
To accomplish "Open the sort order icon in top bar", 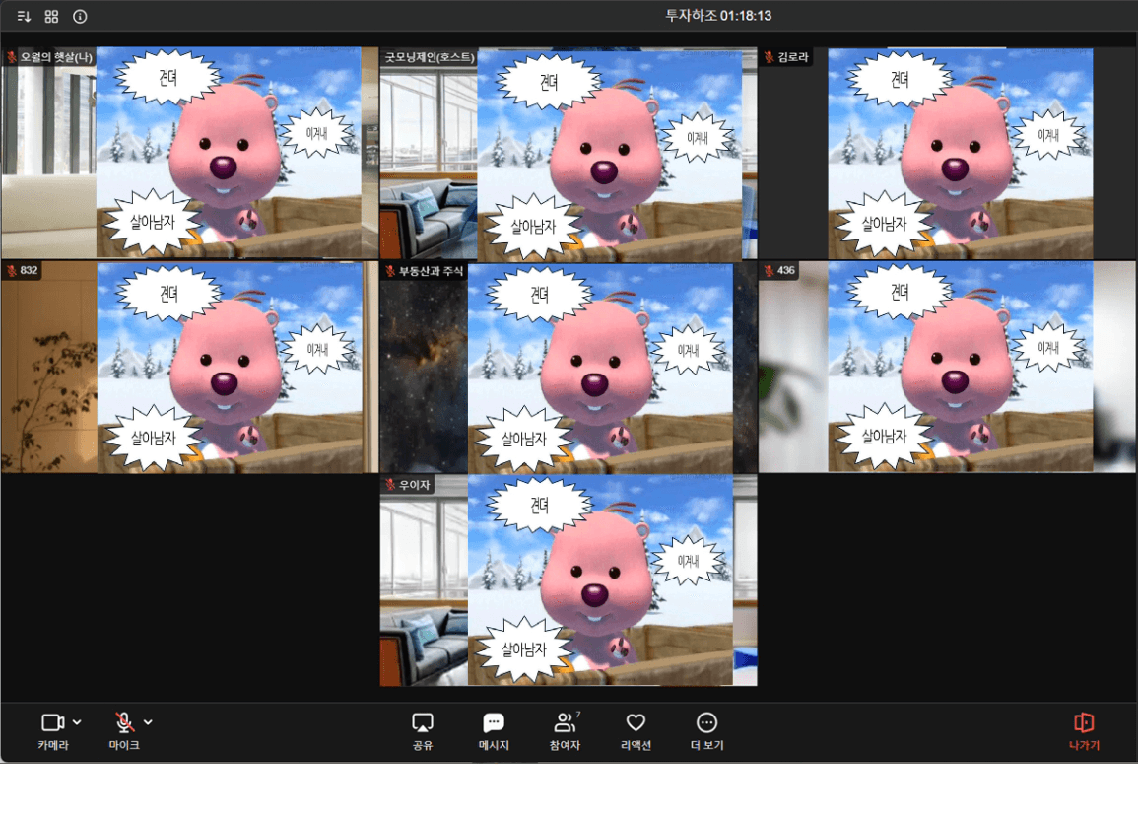I will pyautogui.click(x=24, y=16).
